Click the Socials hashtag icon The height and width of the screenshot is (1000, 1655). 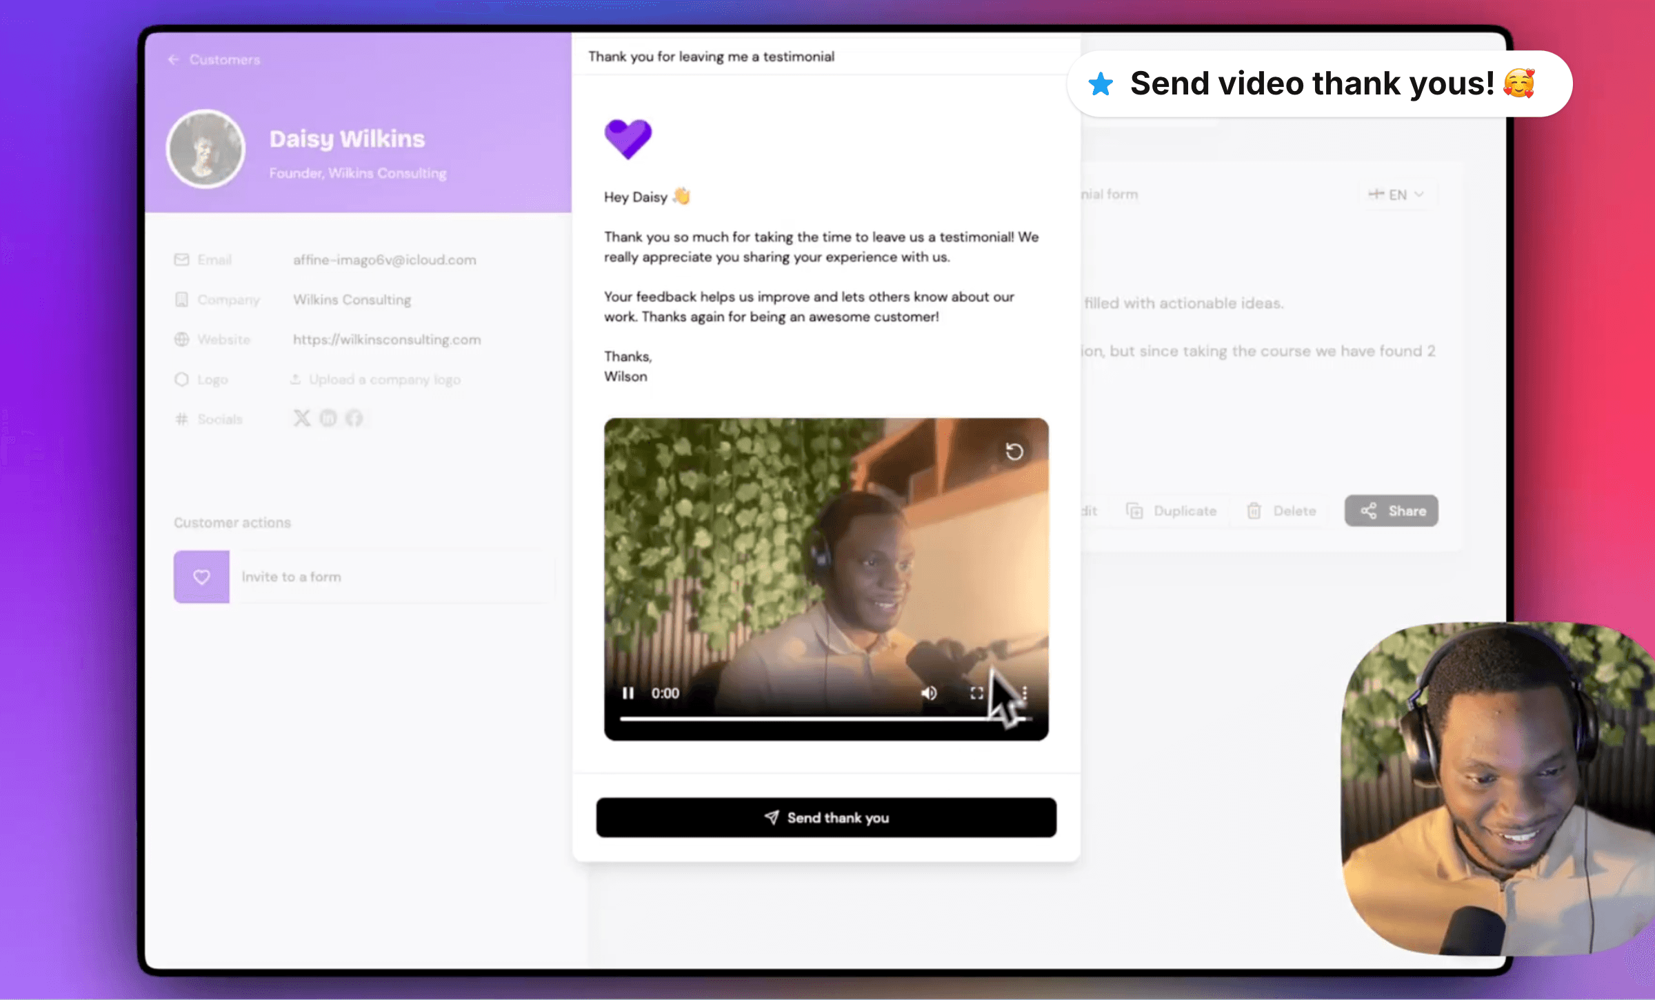click(x=181, y=419)
